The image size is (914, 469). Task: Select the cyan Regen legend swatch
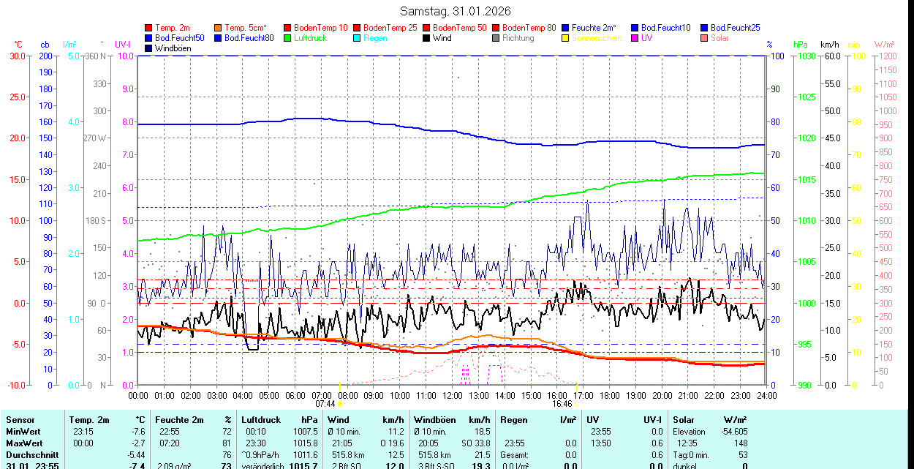pyautogui.click(x=358, y=38)
